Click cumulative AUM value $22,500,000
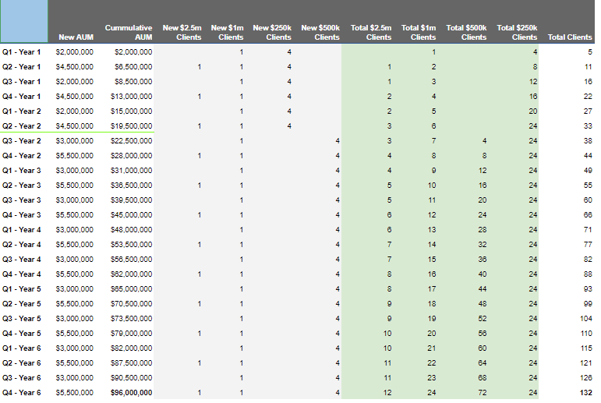The image size is (601, 403). 131,141
